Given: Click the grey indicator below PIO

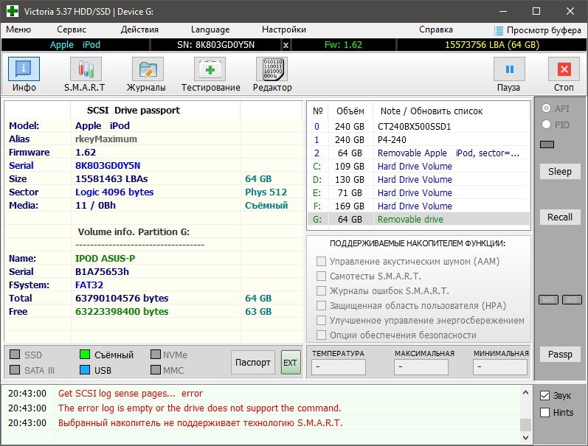Looking at the screenshot, I should point(547,144).
